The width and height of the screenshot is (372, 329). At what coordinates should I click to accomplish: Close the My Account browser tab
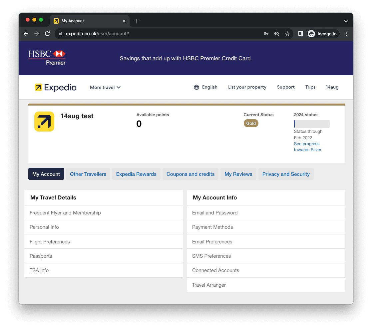(x=124, y=21)
